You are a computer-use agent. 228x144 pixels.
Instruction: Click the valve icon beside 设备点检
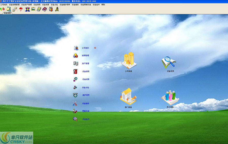75,87
